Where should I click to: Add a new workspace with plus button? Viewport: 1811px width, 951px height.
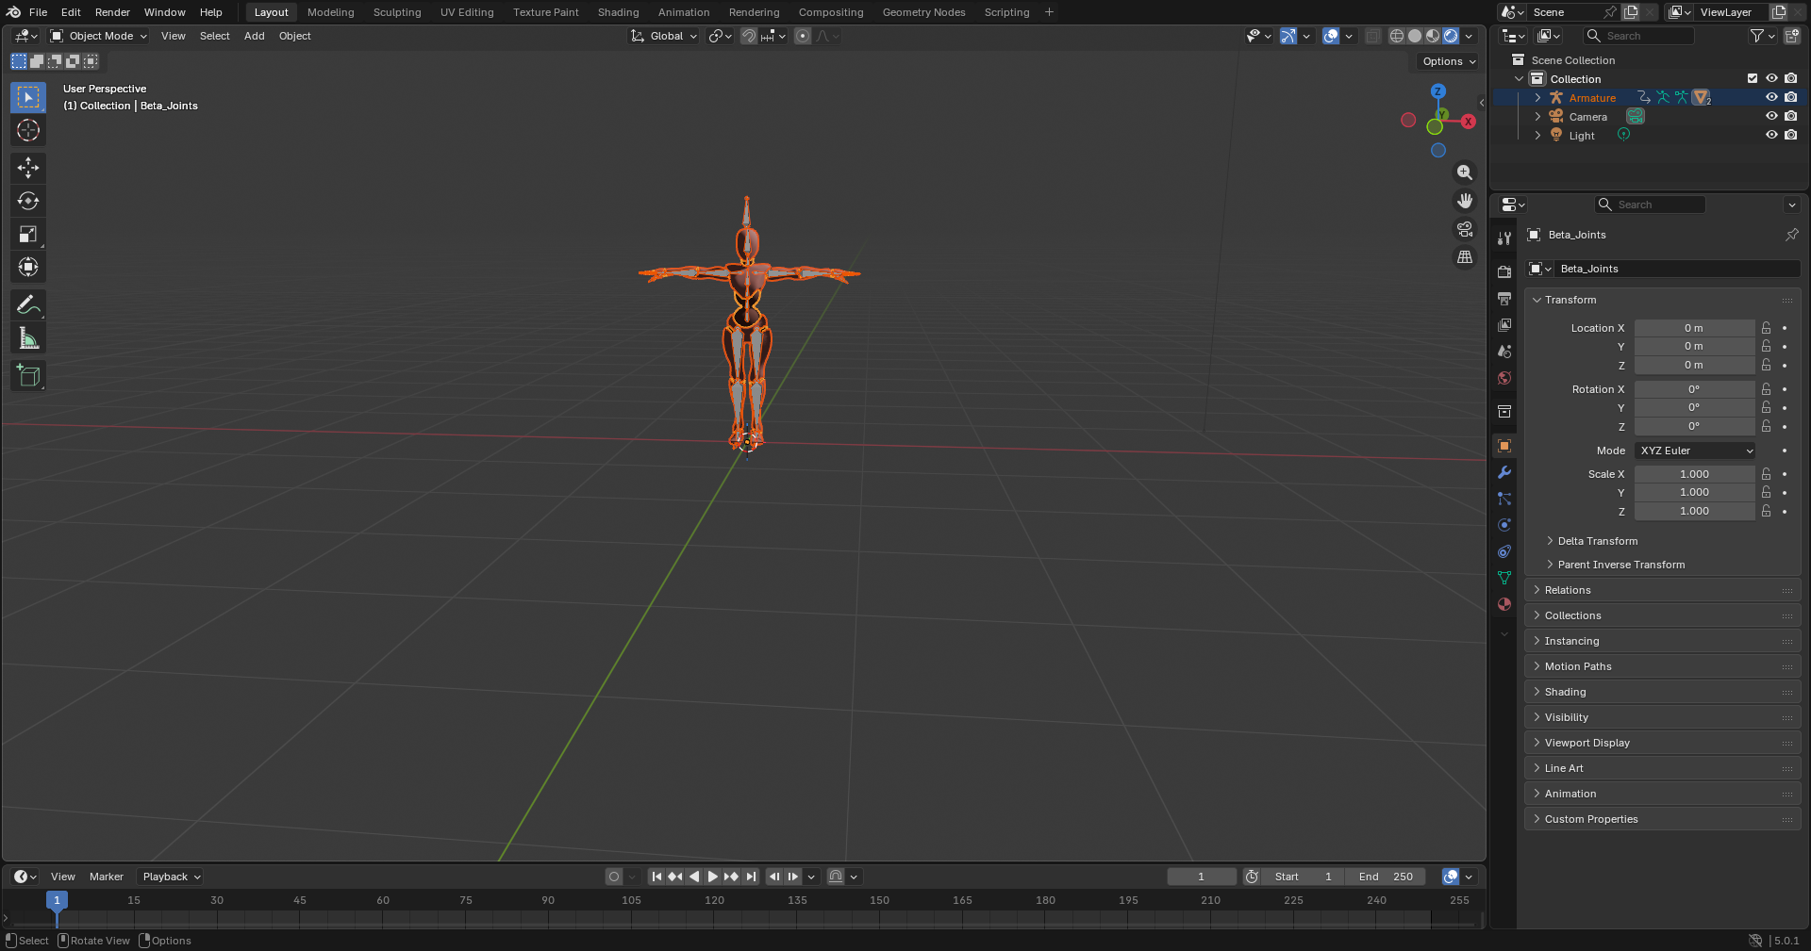coord(1049,12)
